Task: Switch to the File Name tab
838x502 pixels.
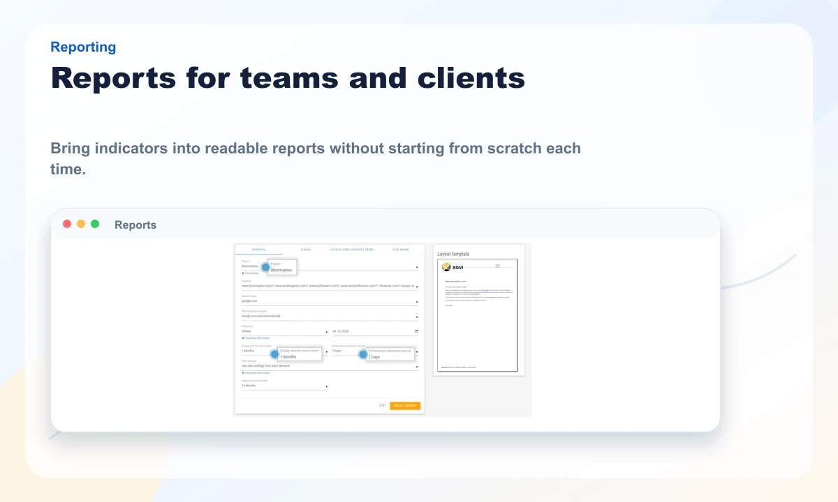Action: pos(400,249)
